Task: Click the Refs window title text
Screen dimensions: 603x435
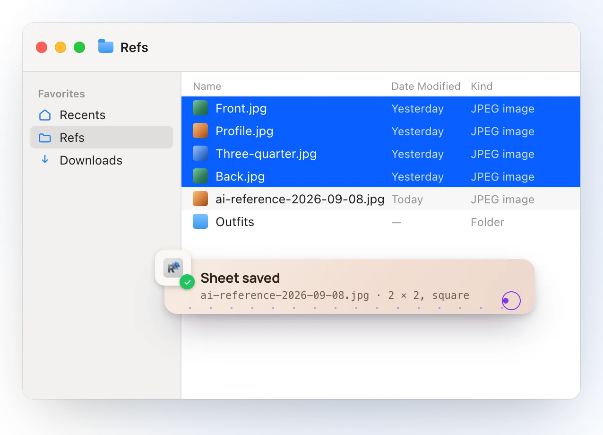Action: 134,47
